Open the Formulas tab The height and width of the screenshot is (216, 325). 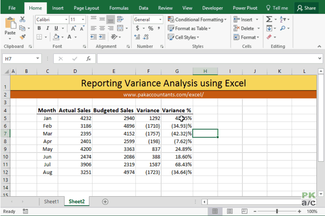tap(119, 8)
